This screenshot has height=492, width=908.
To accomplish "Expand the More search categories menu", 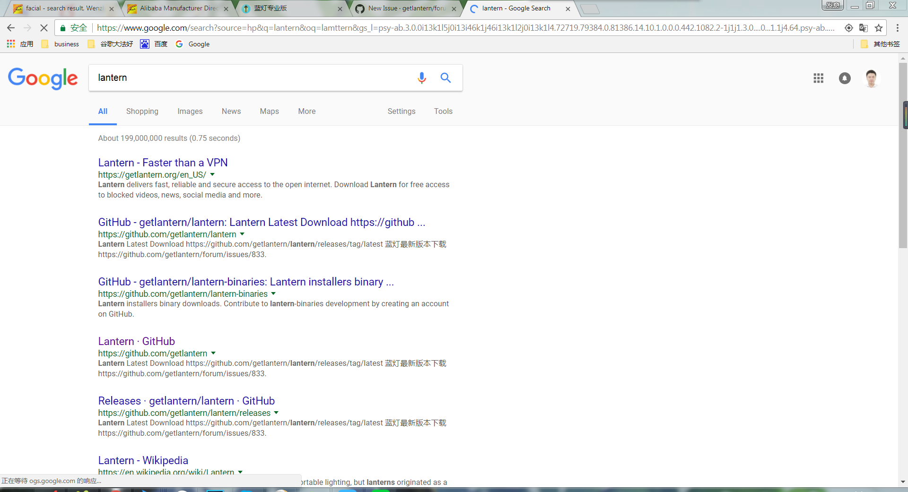I will (307, 112).
